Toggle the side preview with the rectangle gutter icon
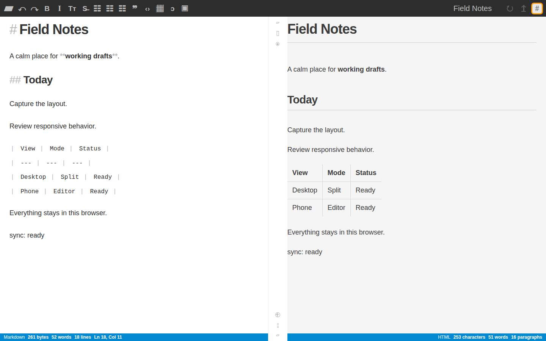546x341 pixels. pyautogui.click(x=278, y=33)
